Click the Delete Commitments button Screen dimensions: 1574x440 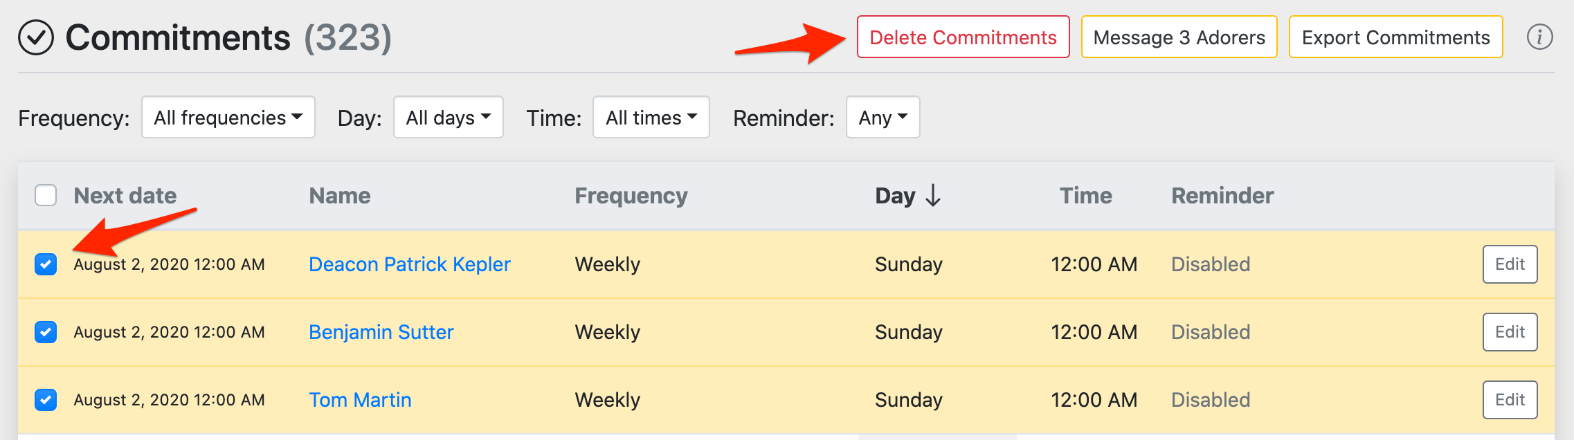[x=963, y=37]
